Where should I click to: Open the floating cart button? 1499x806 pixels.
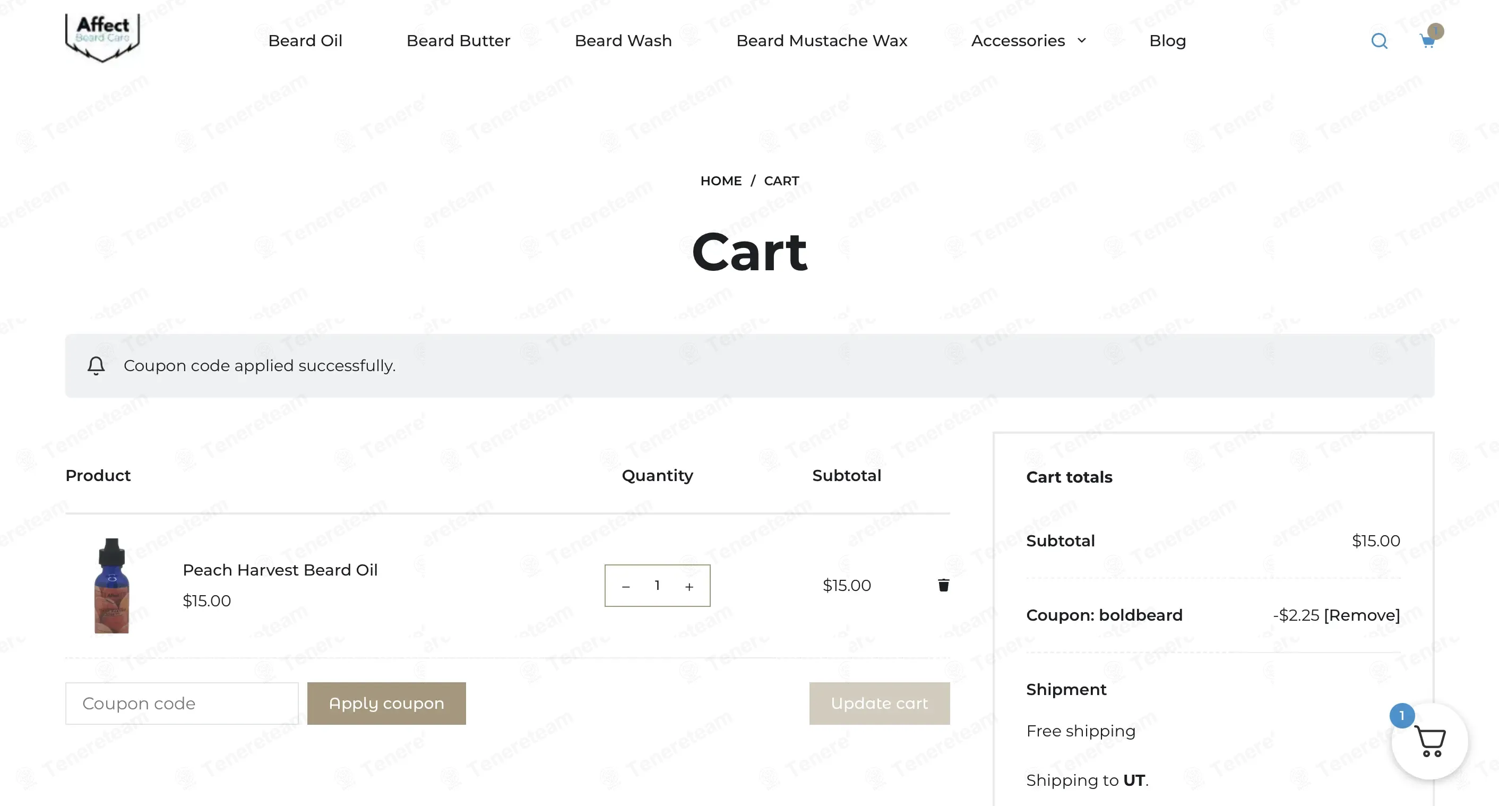[1429, 741]
